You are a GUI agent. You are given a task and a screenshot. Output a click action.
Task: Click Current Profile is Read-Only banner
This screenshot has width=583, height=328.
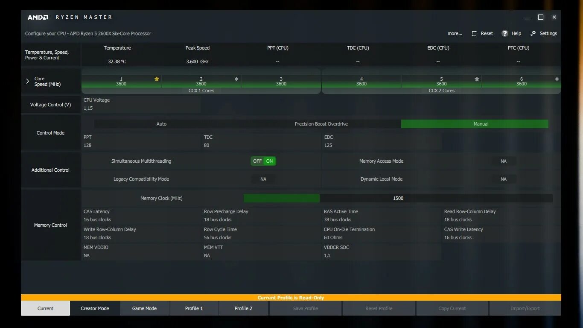291,298
